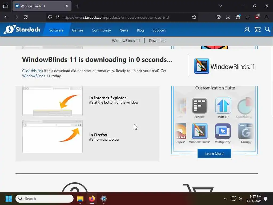The height and width of the screenshot is (205, 273).
Task: Open the network tray icon
Action: pos(234,199)
